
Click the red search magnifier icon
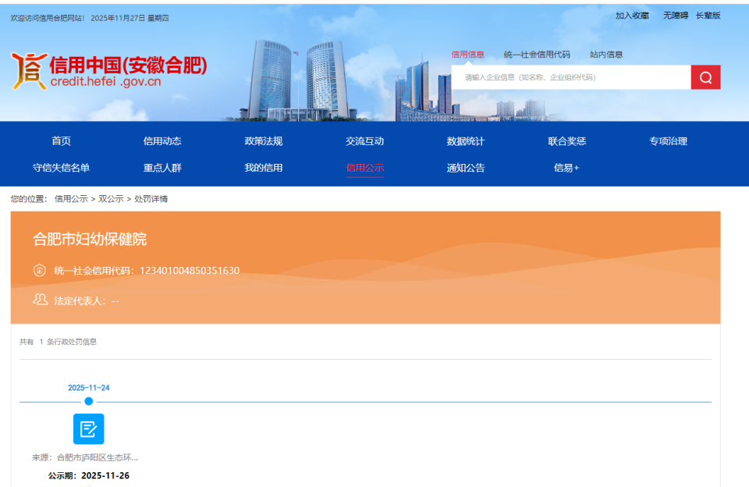point(705,76)
